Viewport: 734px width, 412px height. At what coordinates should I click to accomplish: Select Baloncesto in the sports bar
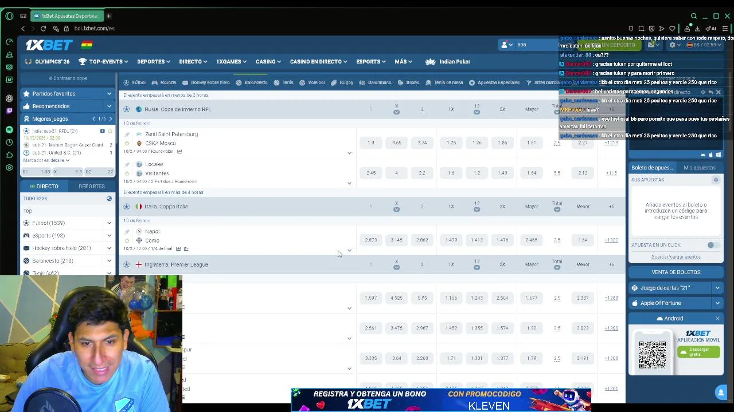pos(252,82)
